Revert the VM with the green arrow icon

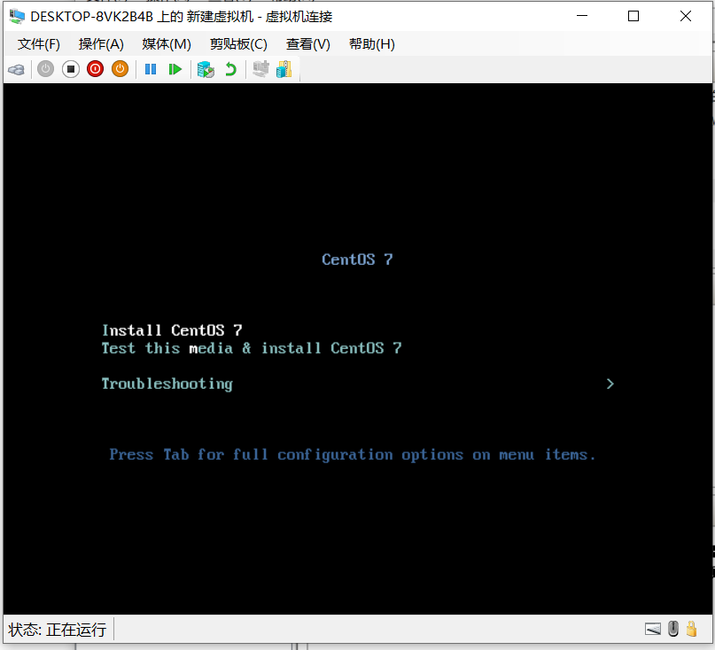click(230, 69)
